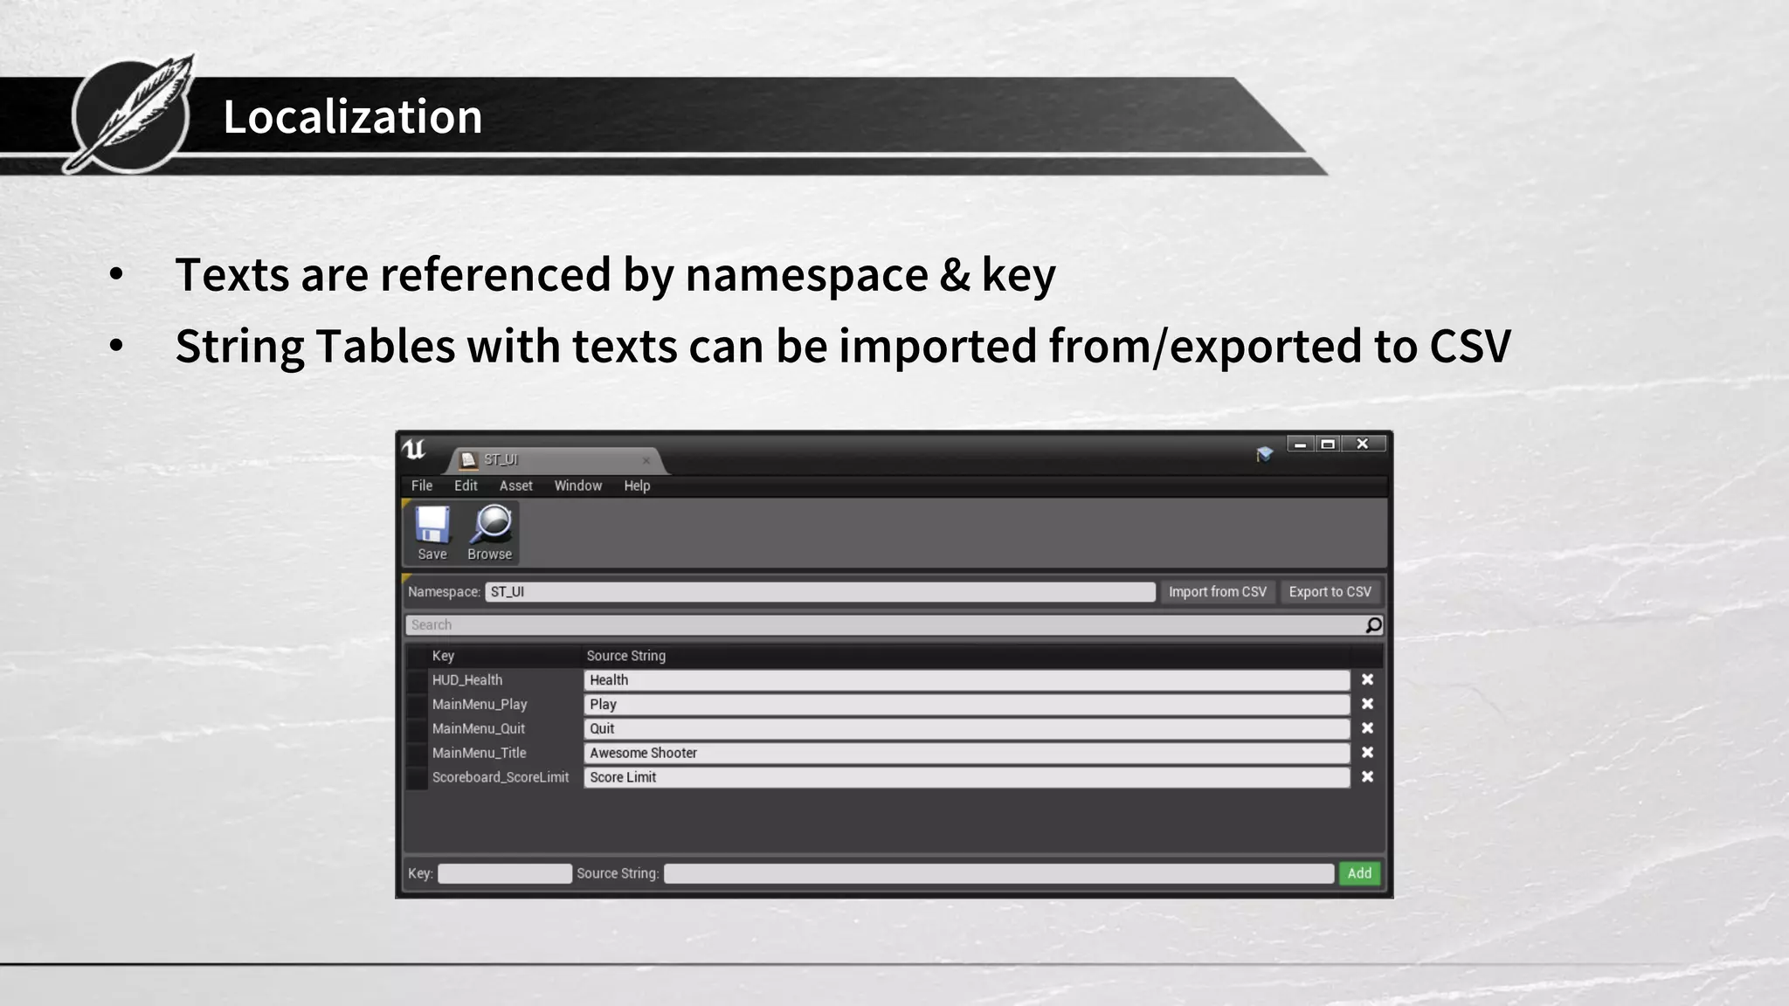Viewport: 1789px width, 1006px height.
Task: Edit the Score Limit source string field
Action: coord(967,778)
